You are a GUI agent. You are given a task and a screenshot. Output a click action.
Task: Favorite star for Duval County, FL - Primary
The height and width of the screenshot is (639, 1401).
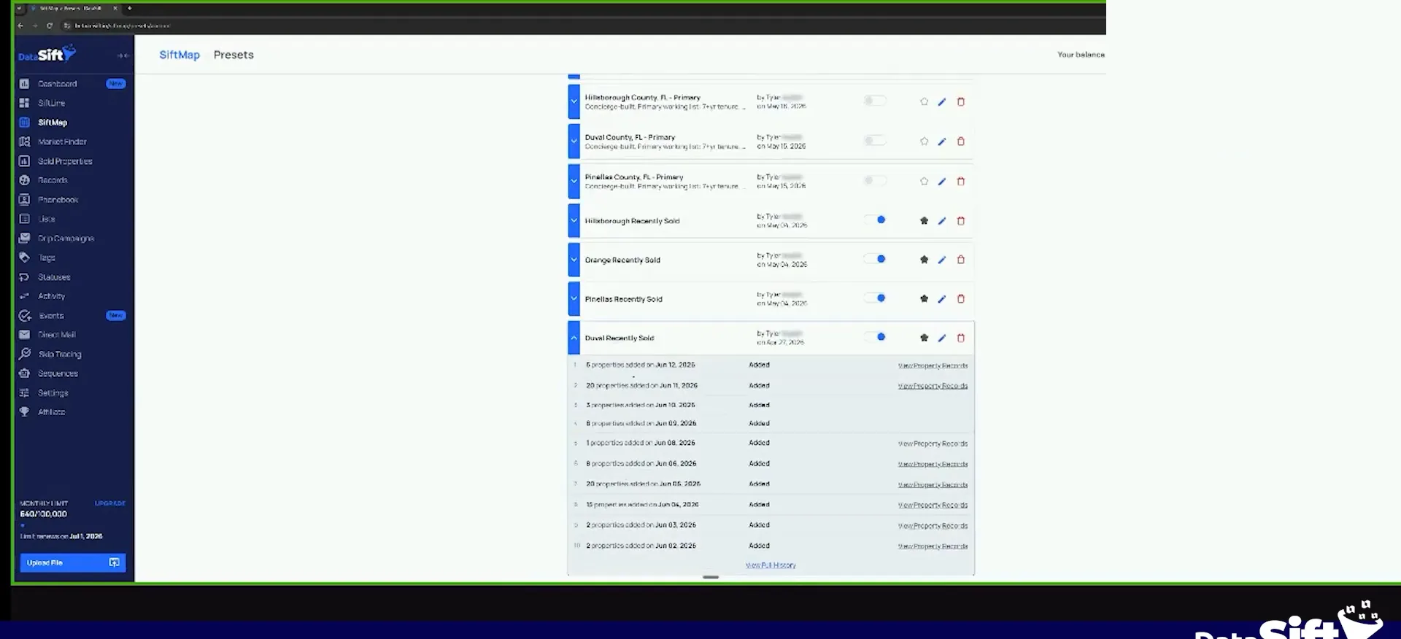coord(924,142)
